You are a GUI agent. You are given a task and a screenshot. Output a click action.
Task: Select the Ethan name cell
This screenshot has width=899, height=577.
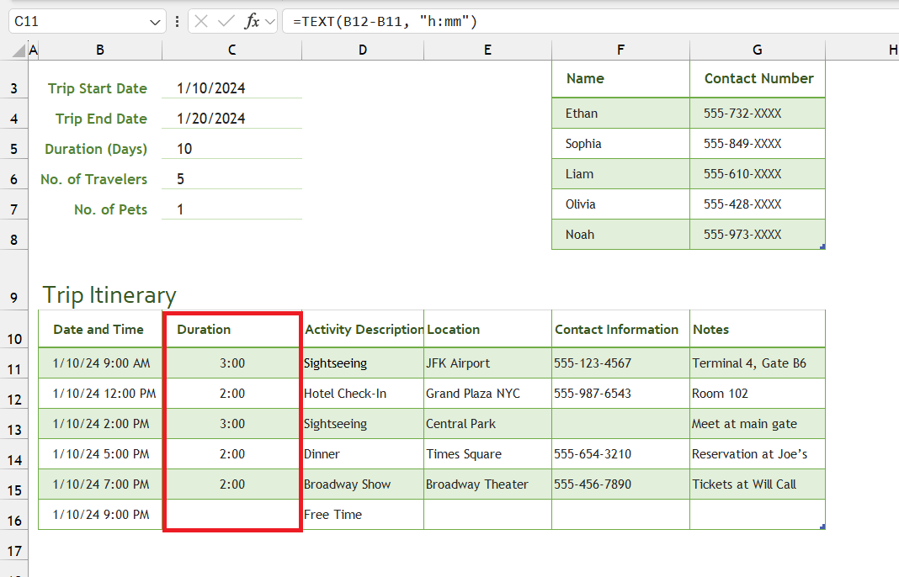click(620, 114)
